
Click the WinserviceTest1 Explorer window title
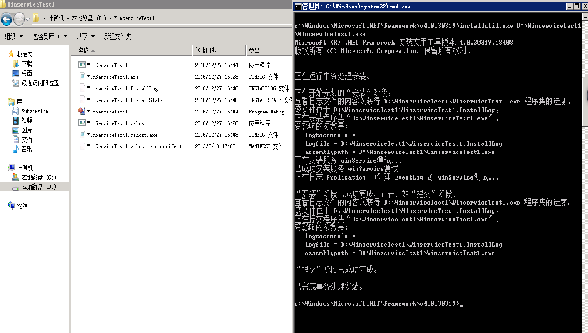tap(30, 4)
